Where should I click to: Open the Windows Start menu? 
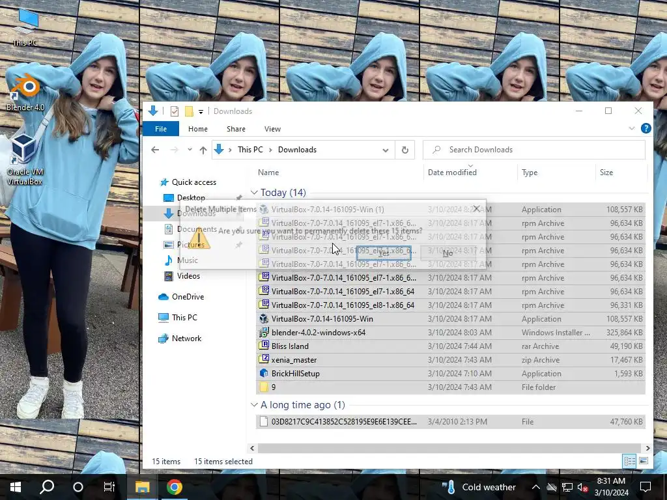[x=16, y=487]
